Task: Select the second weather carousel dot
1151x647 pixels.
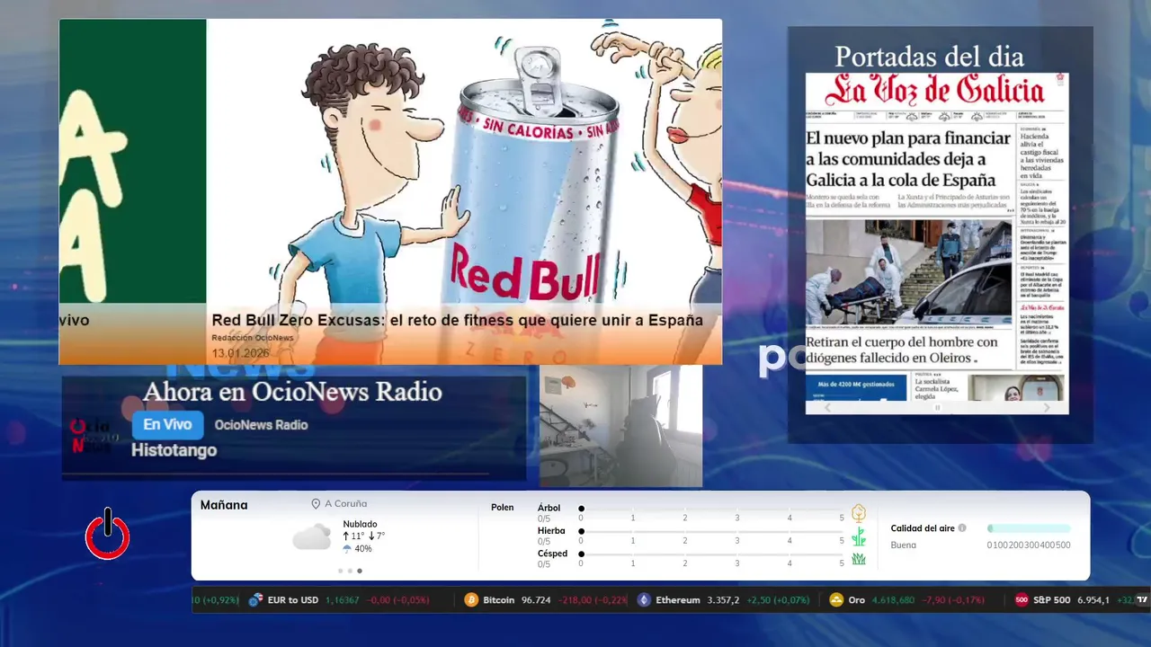Action: pyautogui.click(x=350, y=571)
